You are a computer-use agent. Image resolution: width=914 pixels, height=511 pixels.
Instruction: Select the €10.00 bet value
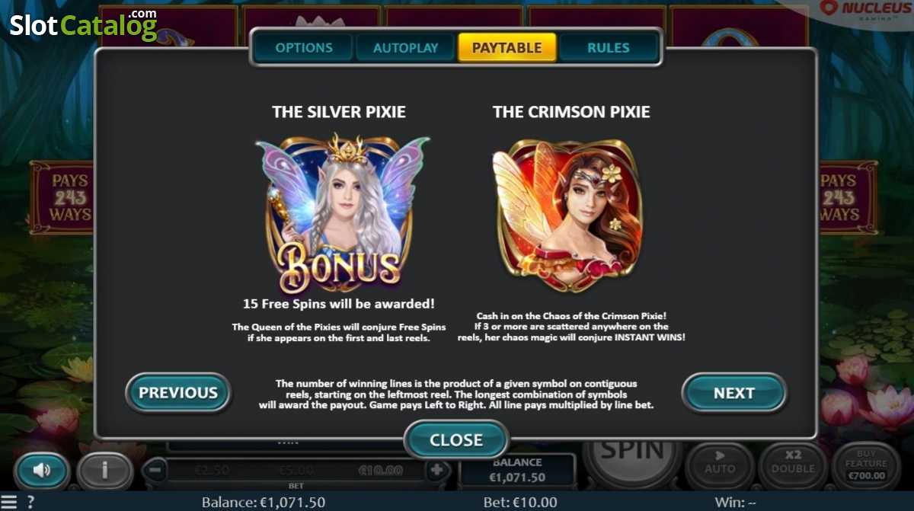380,471
